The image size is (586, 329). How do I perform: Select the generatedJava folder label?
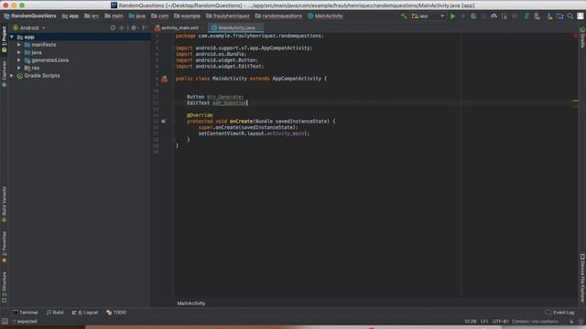[x=49, y=60]
